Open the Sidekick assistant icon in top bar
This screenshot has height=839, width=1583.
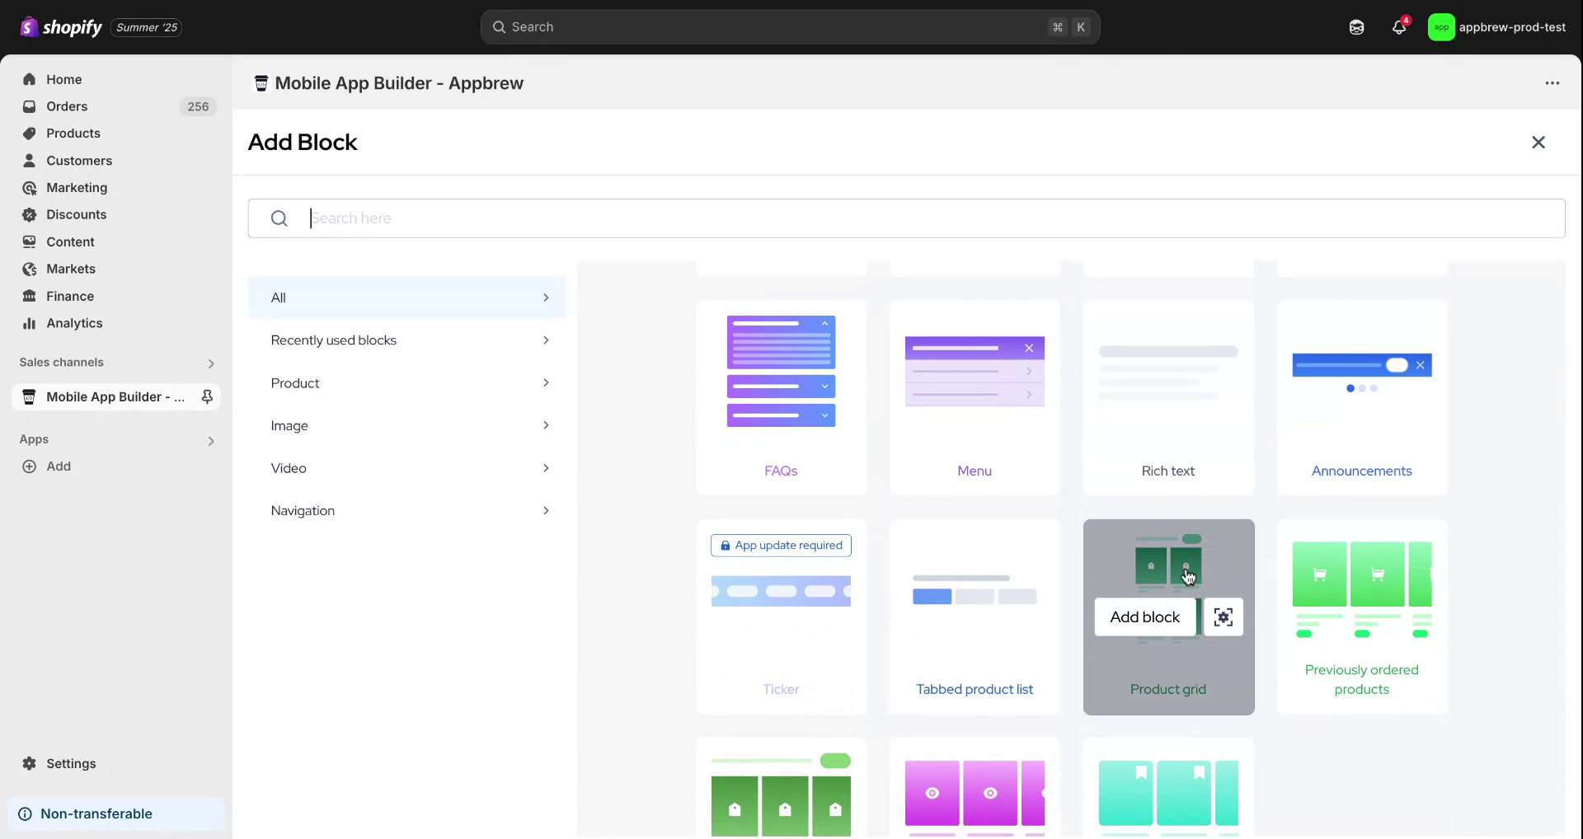tap(1356, 27)
